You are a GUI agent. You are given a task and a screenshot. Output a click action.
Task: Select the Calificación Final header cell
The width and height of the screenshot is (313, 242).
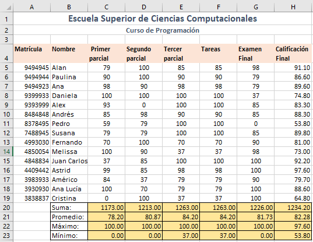pyautogui.click(x=293, y=54)
